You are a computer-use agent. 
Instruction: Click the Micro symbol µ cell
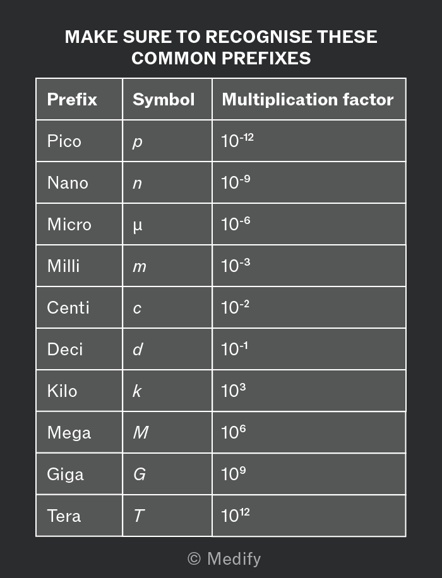tap(167, 224)
